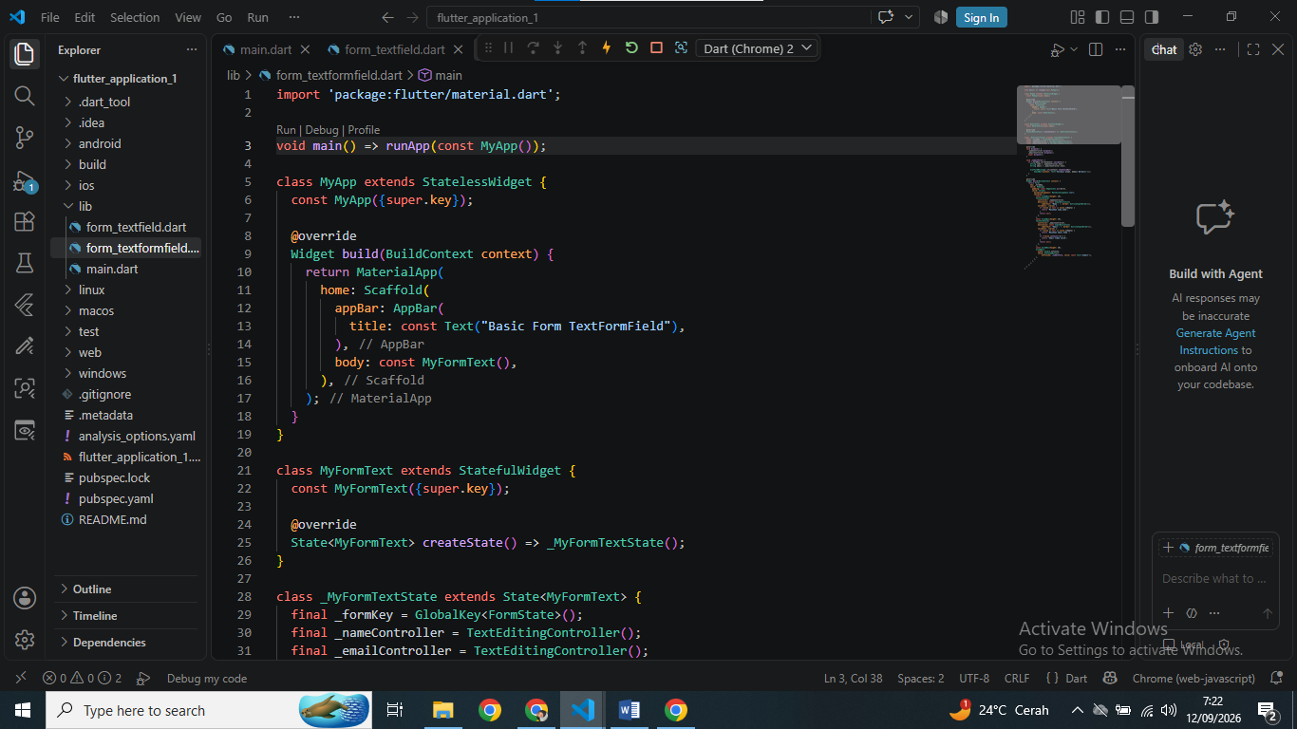
Task: Pause the debug session
Action: 508,48
